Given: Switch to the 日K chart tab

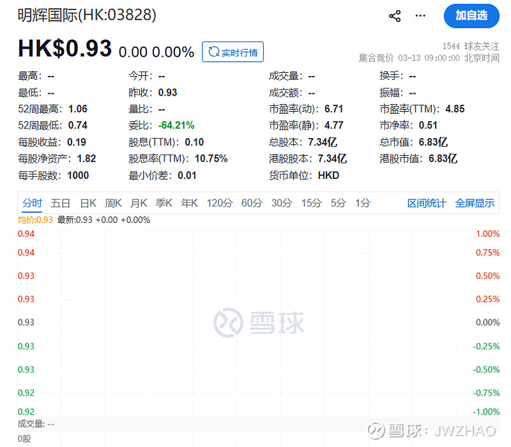Looking at the screenshot, I should pos(88,203).
